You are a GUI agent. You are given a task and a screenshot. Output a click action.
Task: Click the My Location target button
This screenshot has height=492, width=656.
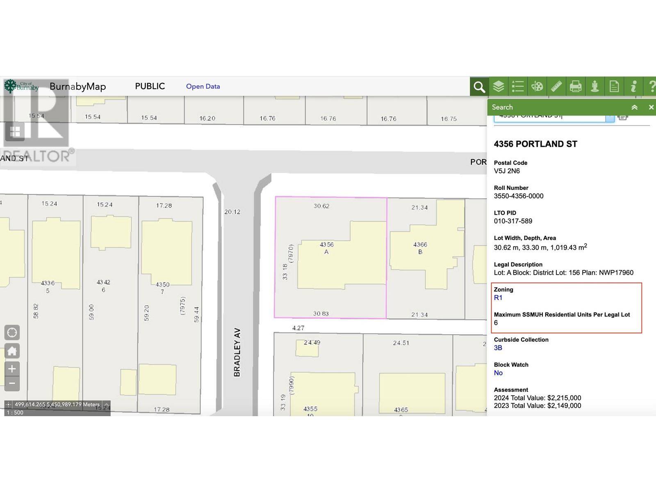[x=12, y=333]
